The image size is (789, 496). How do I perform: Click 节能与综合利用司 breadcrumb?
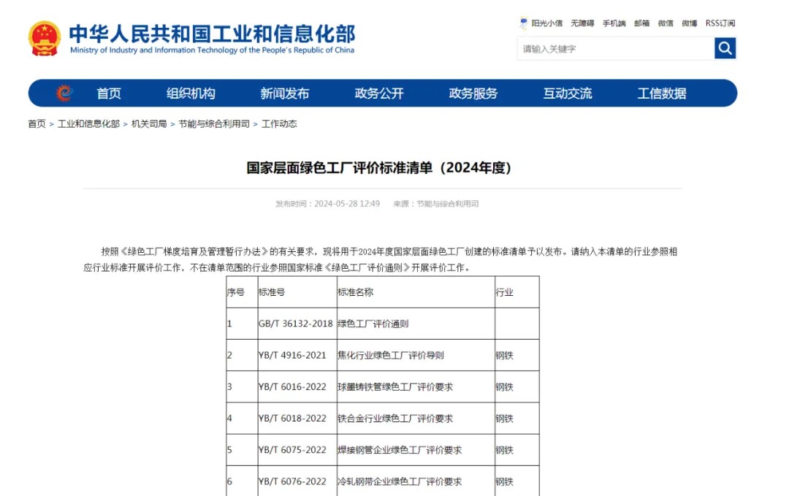[214, 123]
